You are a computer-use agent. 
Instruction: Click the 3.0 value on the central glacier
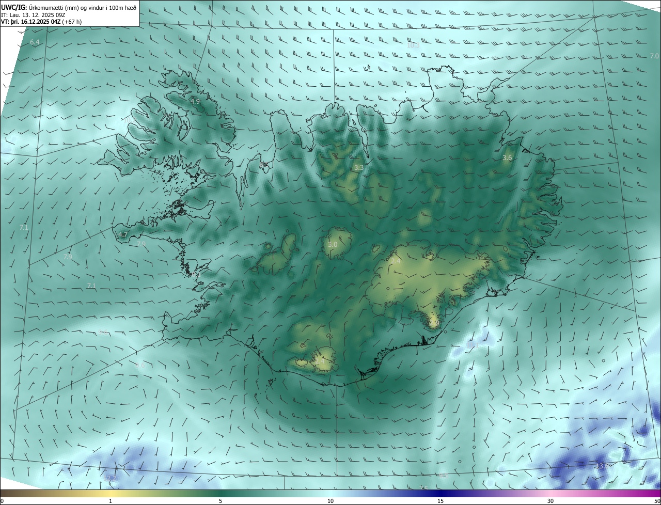tap(333, 245)
